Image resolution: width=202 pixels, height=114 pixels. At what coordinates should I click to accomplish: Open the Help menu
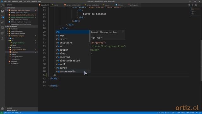pyautogui.click(x=40, y=2)
